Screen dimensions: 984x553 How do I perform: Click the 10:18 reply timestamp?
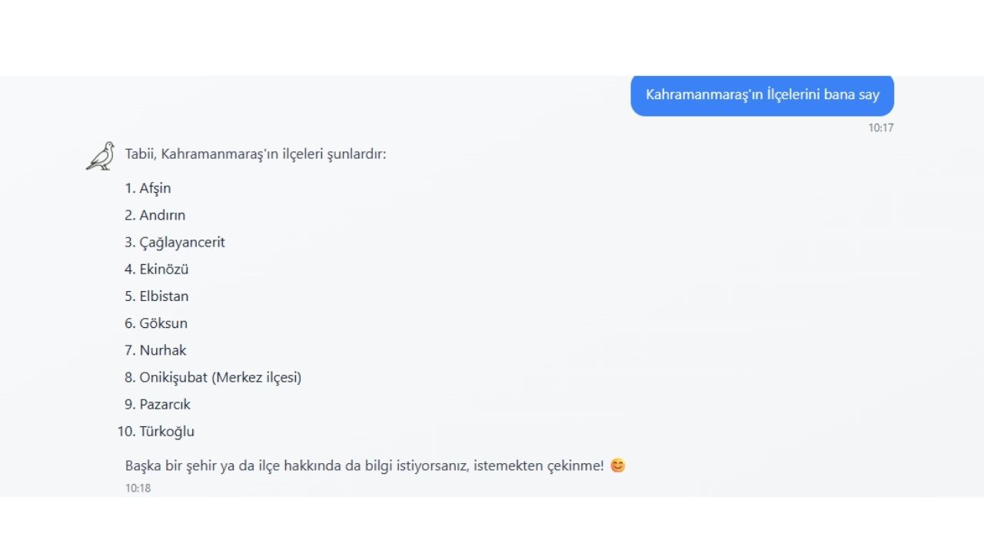pyautogui.click(x=138, y=488)
